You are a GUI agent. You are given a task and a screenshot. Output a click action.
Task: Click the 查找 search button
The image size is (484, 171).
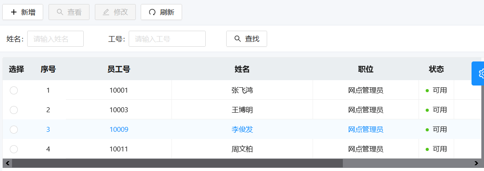point(247,39)
